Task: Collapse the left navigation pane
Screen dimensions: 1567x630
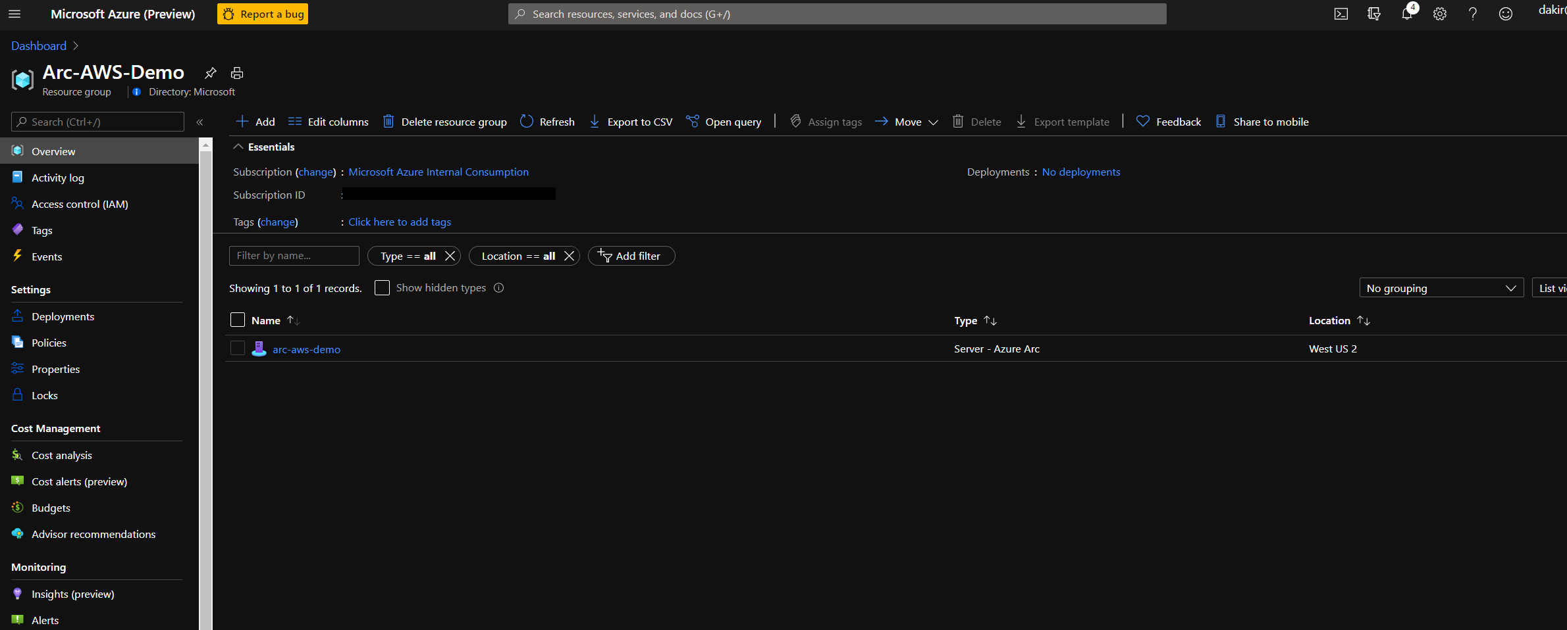Action: 199,122
